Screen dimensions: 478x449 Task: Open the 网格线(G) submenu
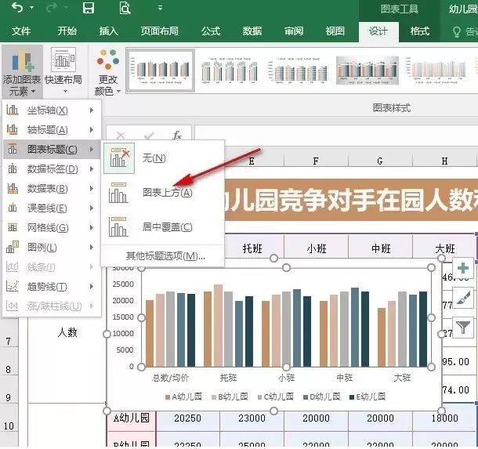52,228
